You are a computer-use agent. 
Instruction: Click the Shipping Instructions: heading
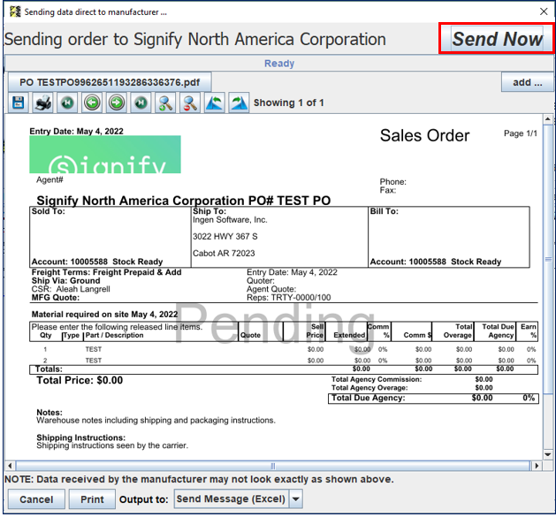[x=80, y=437]
